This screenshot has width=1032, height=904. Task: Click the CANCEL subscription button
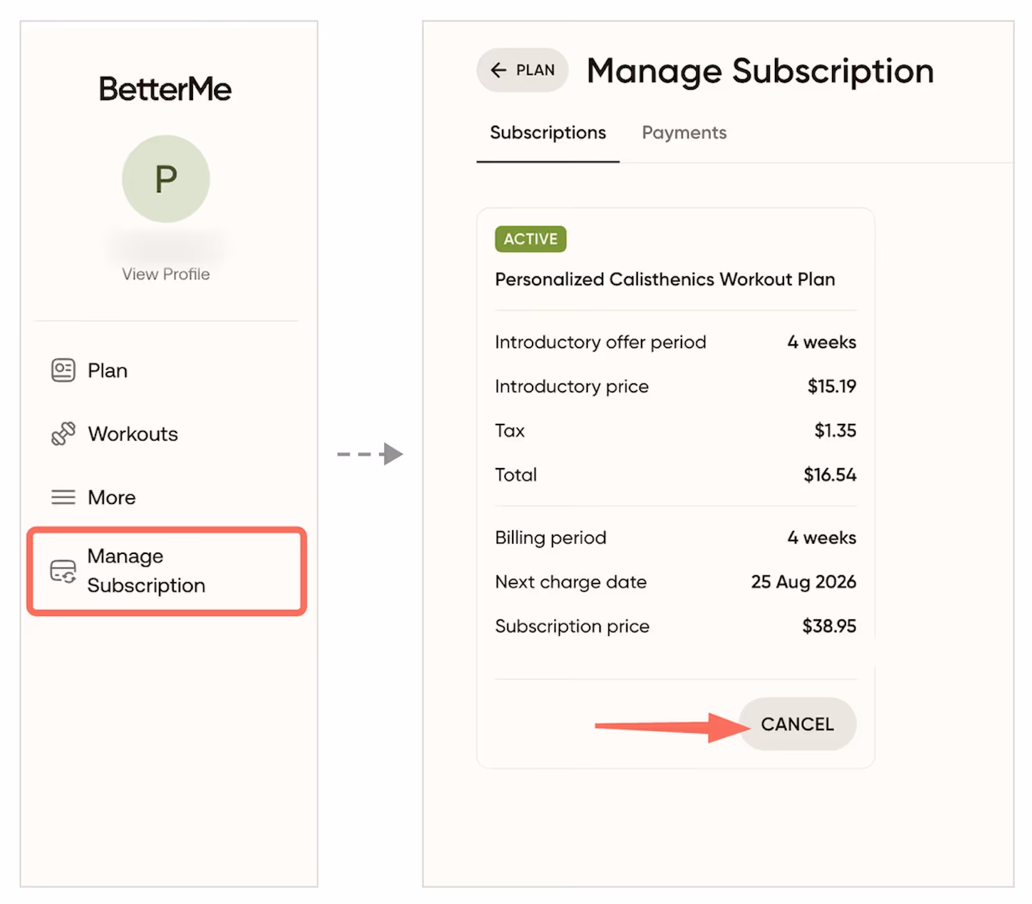coord(797,724)
